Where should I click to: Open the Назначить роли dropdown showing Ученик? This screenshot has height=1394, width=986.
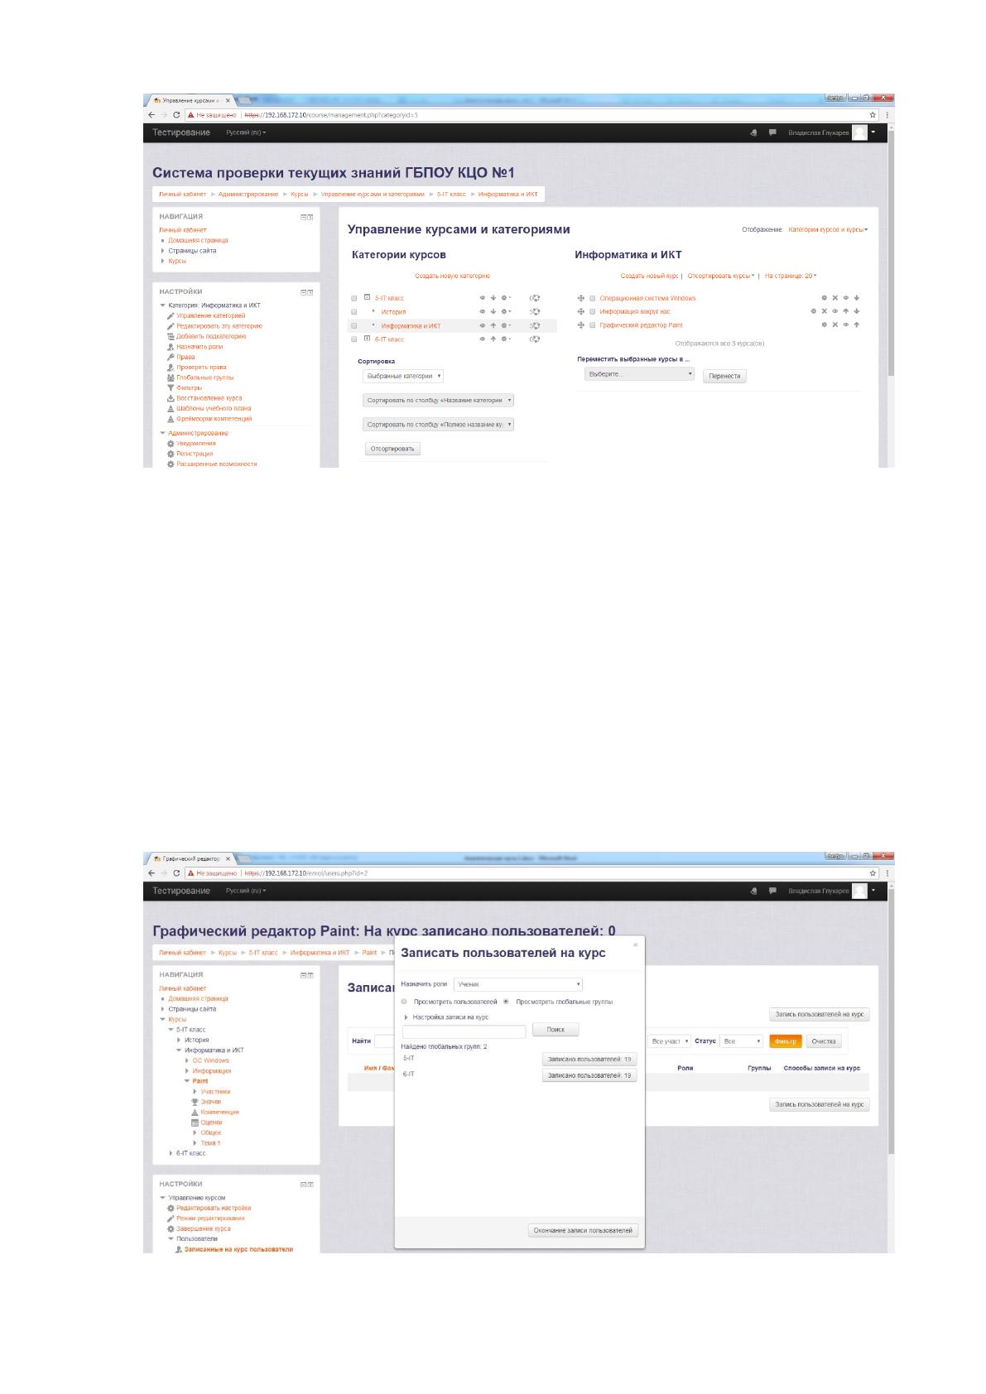coord(518,984)
